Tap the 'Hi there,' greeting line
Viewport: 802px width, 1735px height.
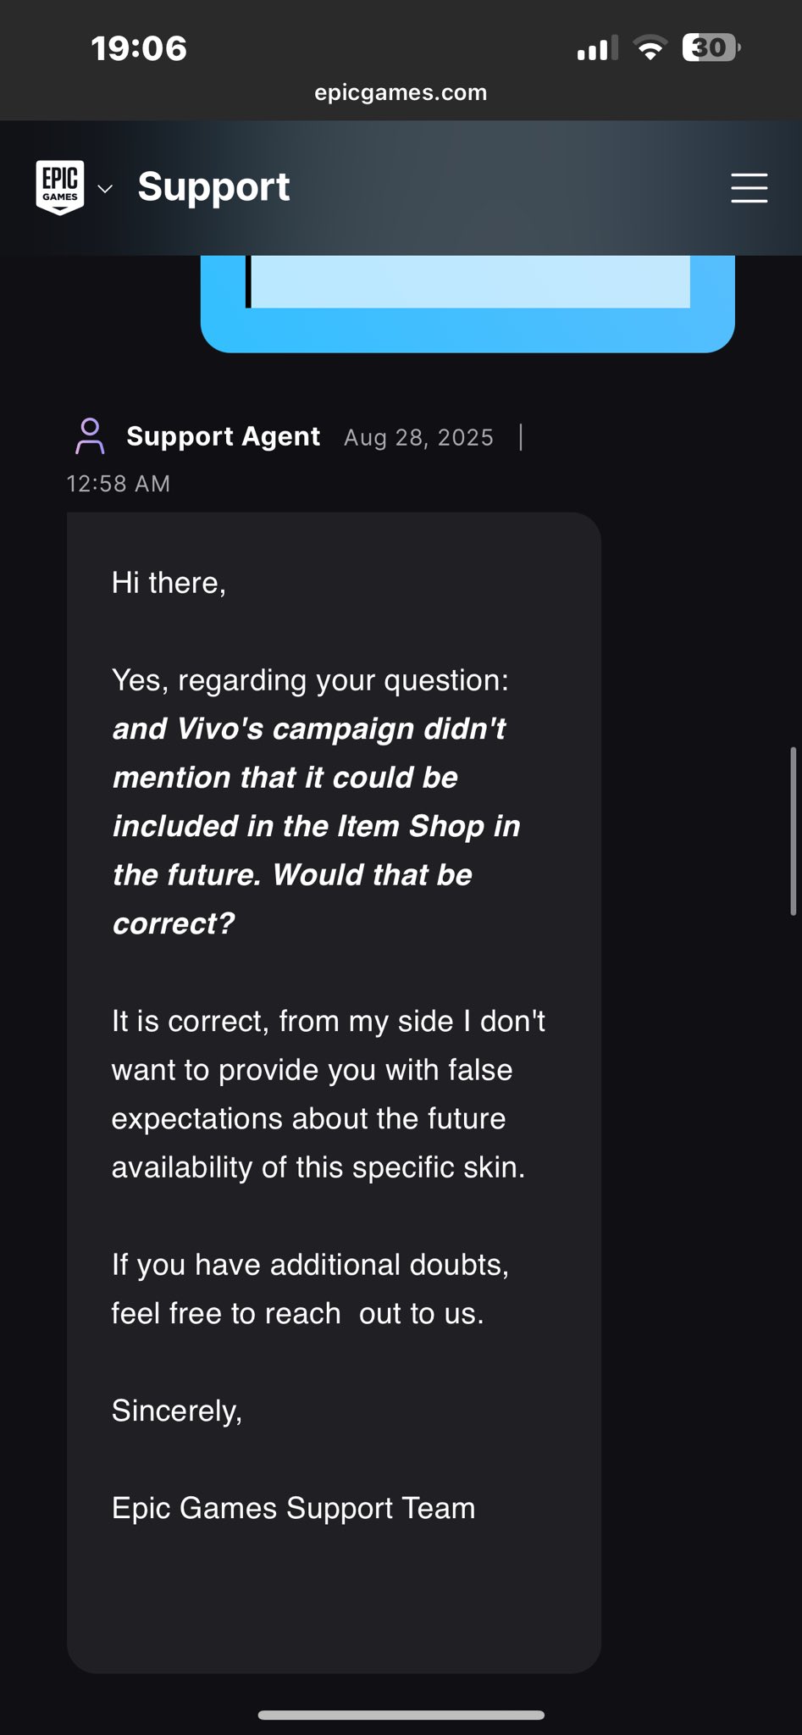[169, 583]
